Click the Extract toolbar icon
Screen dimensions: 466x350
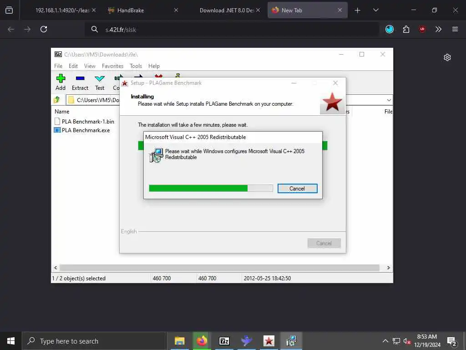pyautogui.click(x=80, y=82)
